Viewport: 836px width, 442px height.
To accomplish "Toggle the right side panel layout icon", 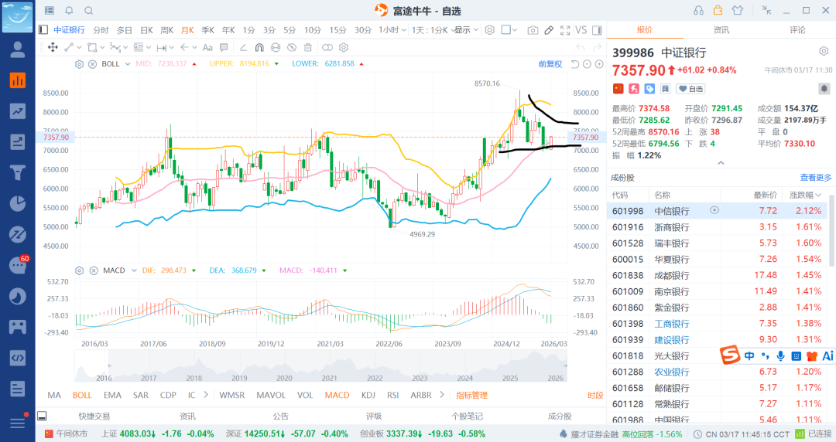I will [597, 30].
